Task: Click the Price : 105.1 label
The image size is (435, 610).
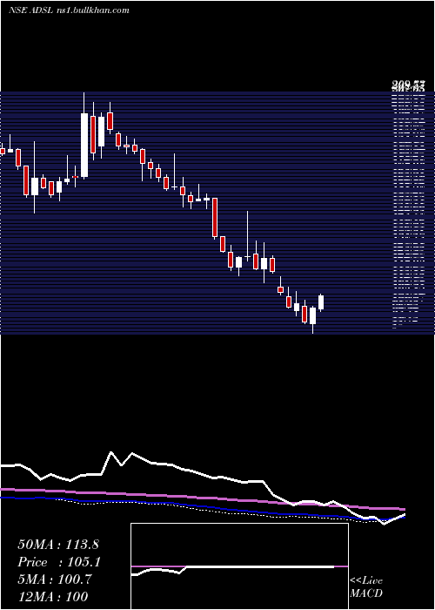Action: click(59, 562)
